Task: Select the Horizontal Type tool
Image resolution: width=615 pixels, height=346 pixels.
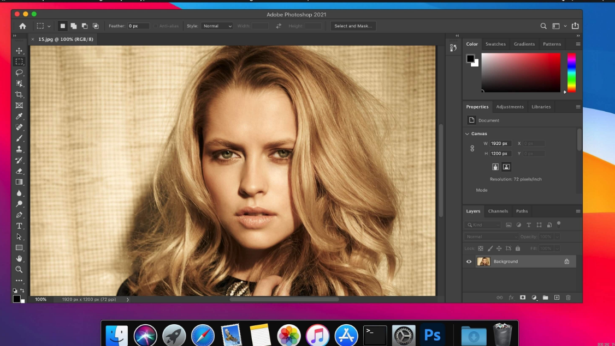Action: (x=19, y=226)
